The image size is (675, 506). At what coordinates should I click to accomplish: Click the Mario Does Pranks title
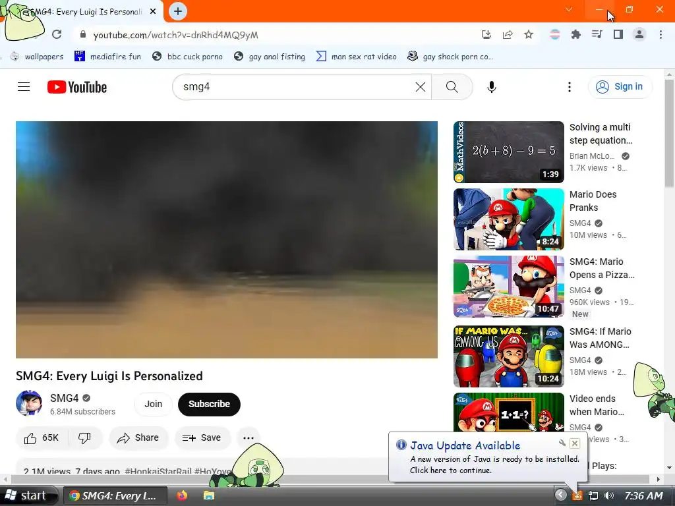click(x=593, y=201)
